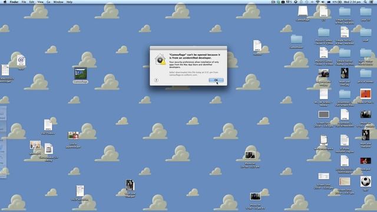Click OK in the unidentified developer dialog
The width and height of the screenshot is (377, 212).
tap(216, 80)
